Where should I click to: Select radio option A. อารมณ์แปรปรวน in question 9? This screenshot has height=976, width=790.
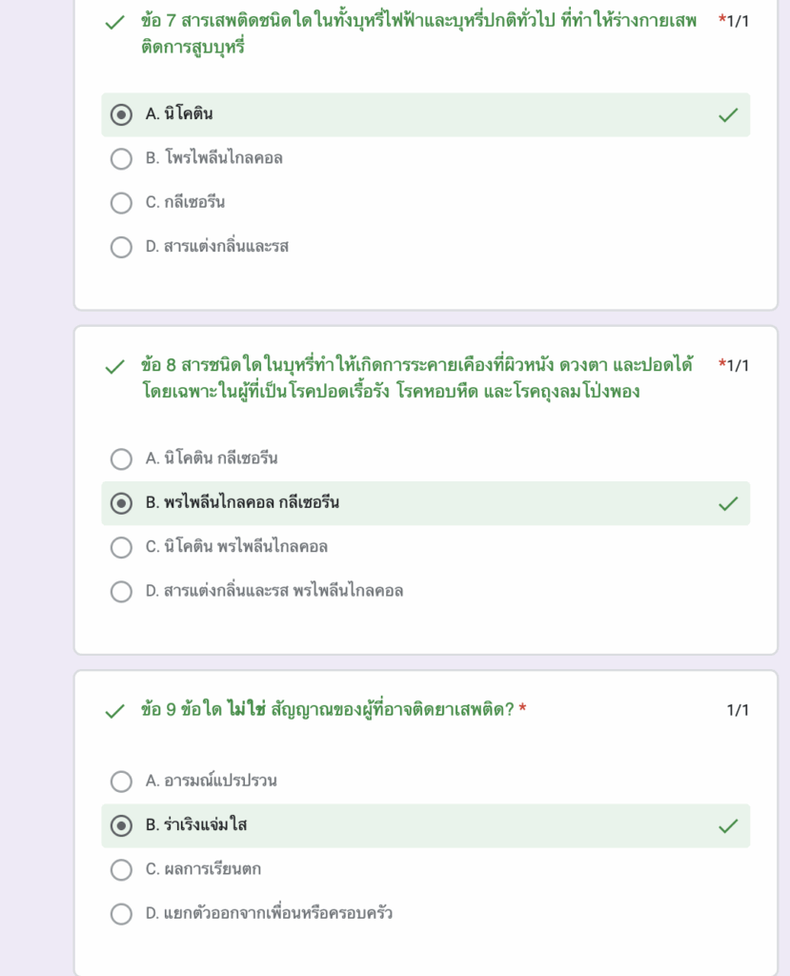[x=121, y=782]
